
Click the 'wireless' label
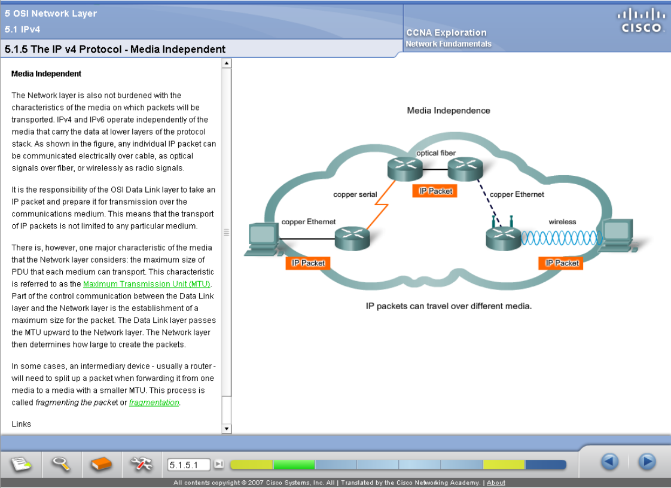[562, 222]
